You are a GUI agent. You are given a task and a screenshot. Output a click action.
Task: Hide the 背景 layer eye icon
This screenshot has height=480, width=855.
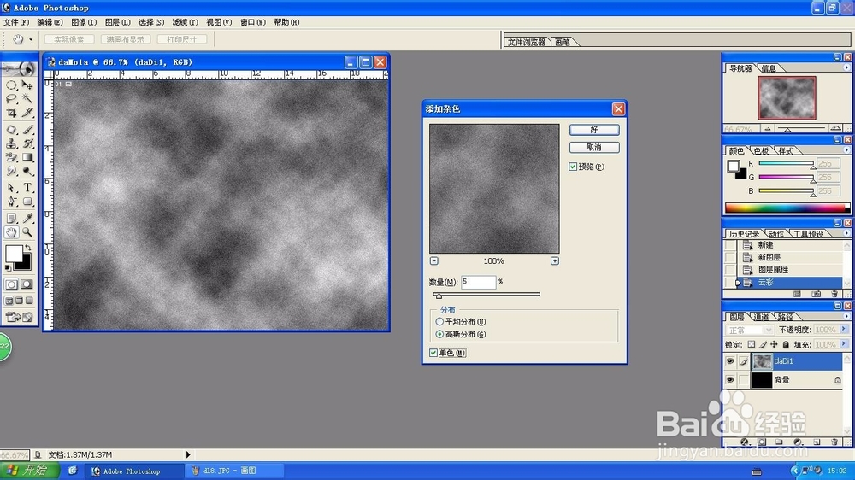coord(730,380)
